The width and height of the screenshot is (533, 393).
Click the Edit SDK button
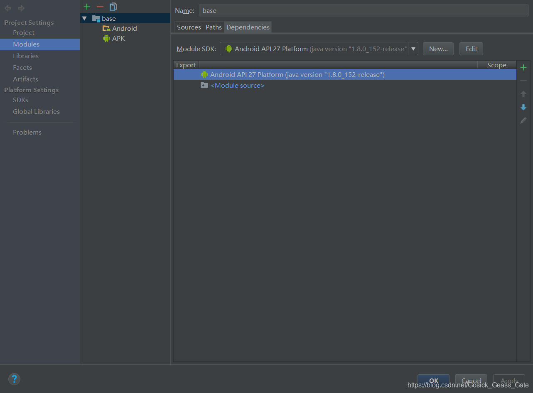(471, 49)
